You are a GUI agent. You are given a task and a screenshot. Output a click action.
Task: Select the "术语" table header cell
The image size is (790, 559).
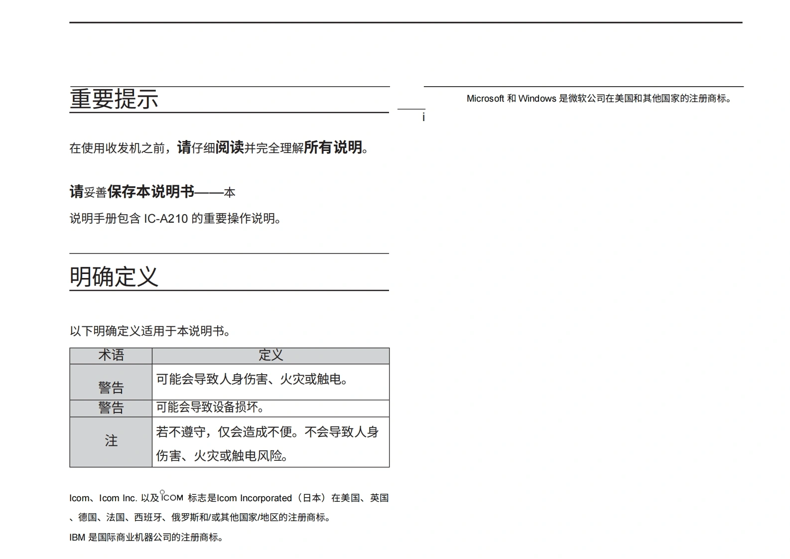[111, 355]
